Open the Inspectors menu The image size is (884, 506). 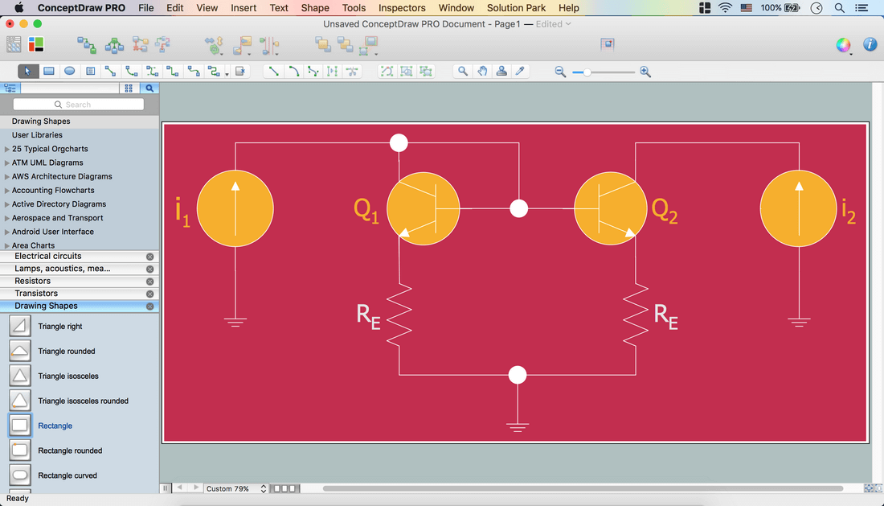[x=402, y=8]
